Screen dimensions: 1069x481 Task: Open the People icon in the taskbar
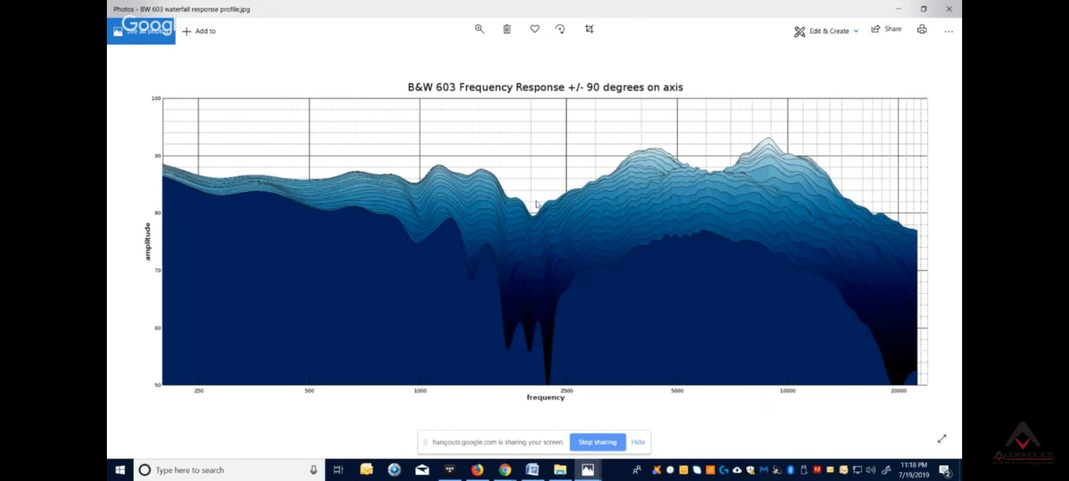pos(637,470)
